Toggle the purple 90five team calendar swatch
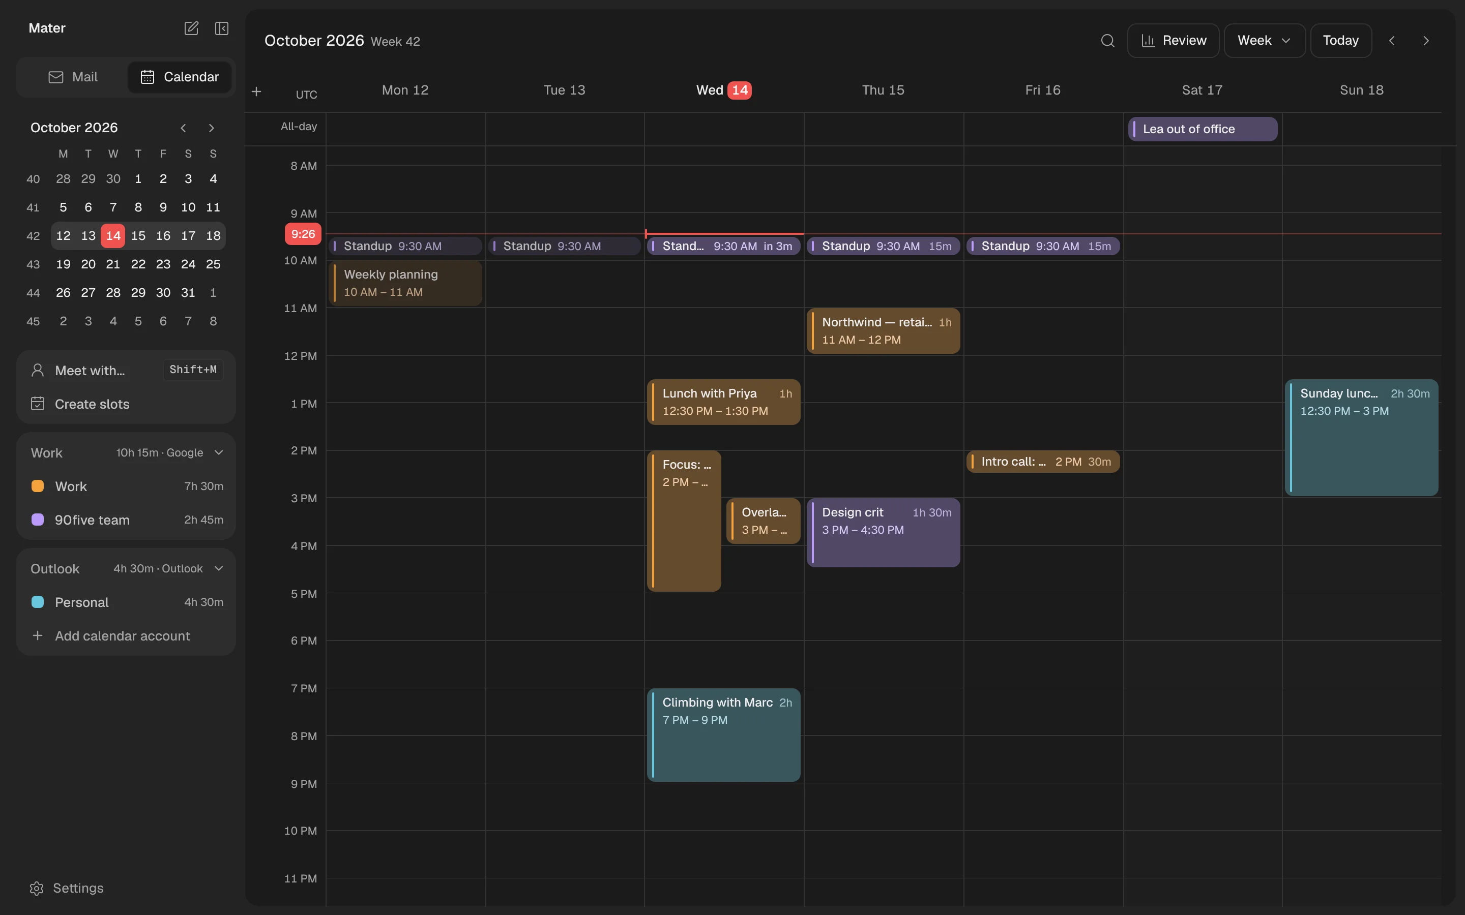The width and height of the screenshot is (1465, 915). (38, 520)
